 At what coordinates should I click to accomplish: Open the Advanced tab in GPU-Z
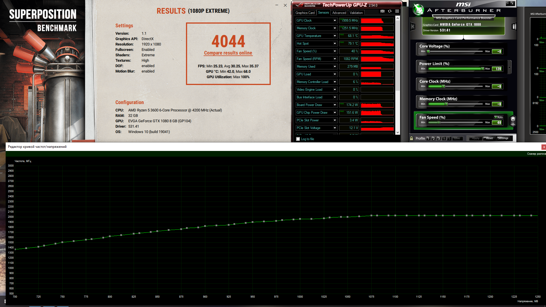click(x=339, y=13)
